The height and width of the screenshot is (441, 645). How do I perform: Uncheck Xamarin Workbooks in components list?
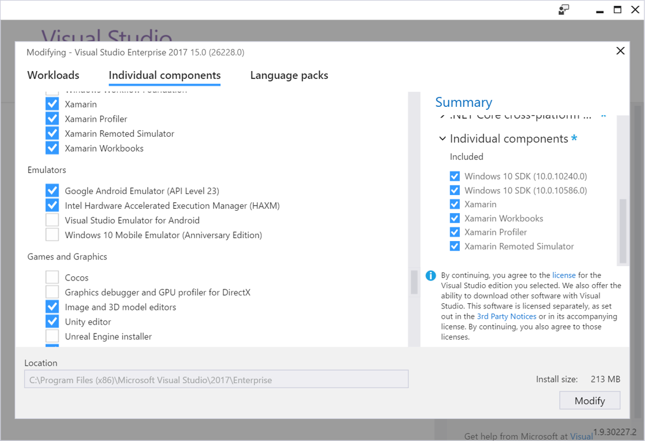[52, 148]
